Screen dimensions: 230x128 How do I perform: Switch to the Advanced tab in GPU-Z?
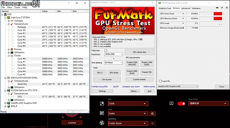pos(186,8)
